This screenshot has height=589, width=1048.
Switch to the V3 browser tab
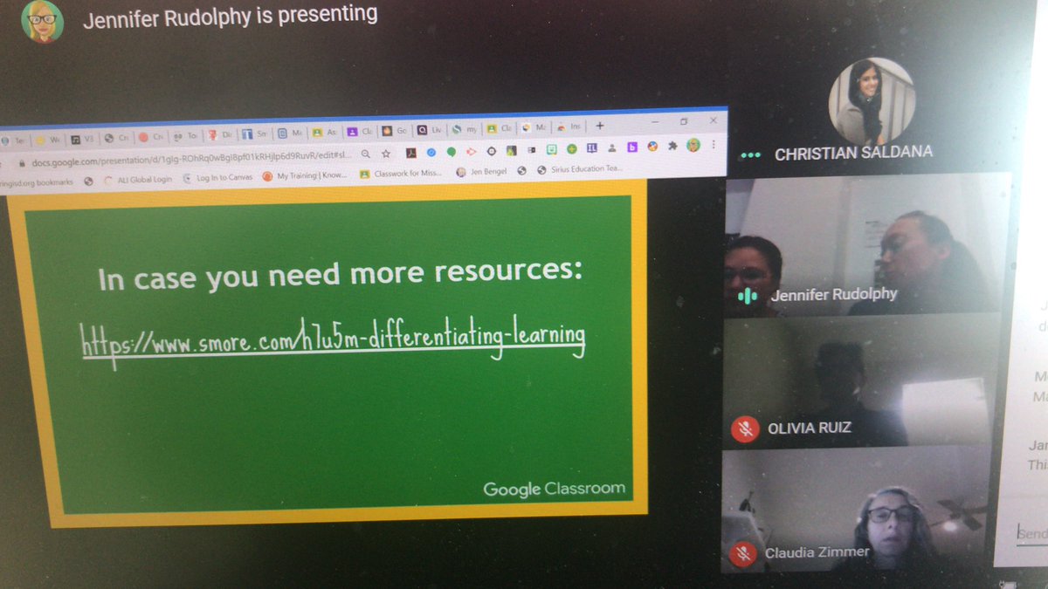(x=82, y=140)
